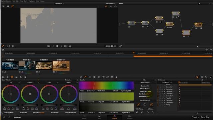Screen dimensions: 213x120
Task: Open the Stereoscopic 3D palette icon
Action: point(112,77)
